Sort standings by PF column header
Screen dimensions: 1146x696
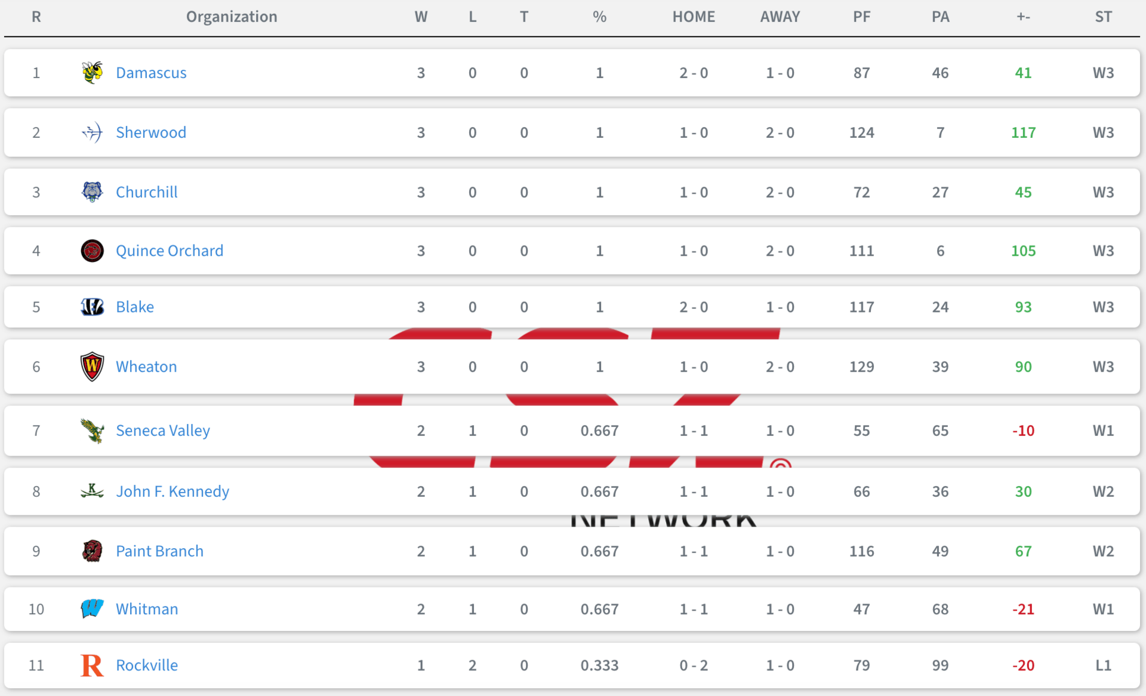[861, 17]
